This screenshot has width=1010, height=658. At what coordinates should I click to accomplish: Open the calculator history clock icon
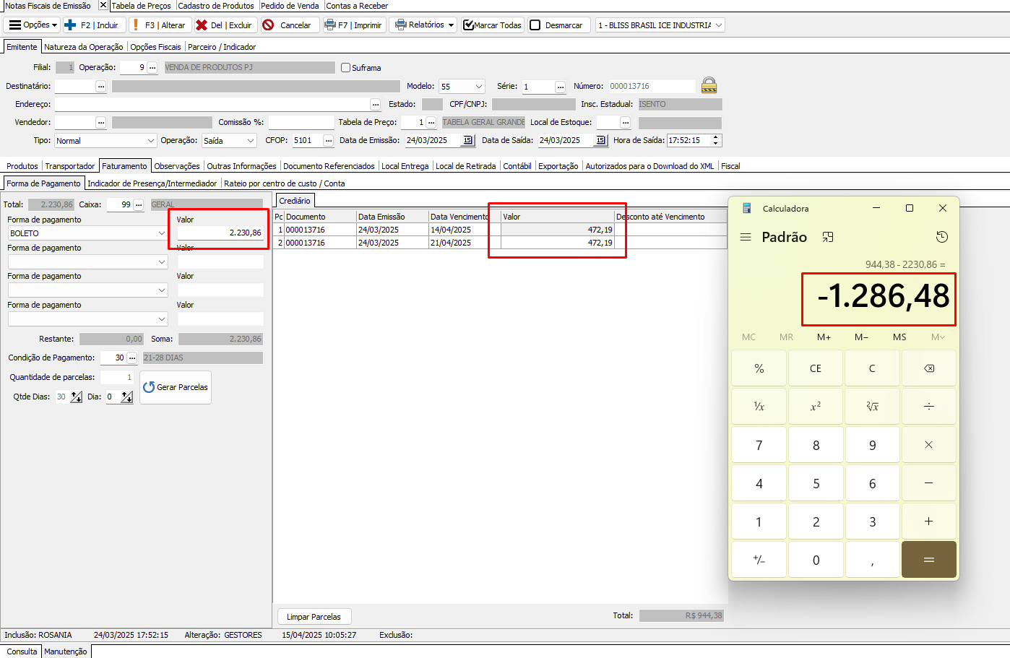point(941,237)
